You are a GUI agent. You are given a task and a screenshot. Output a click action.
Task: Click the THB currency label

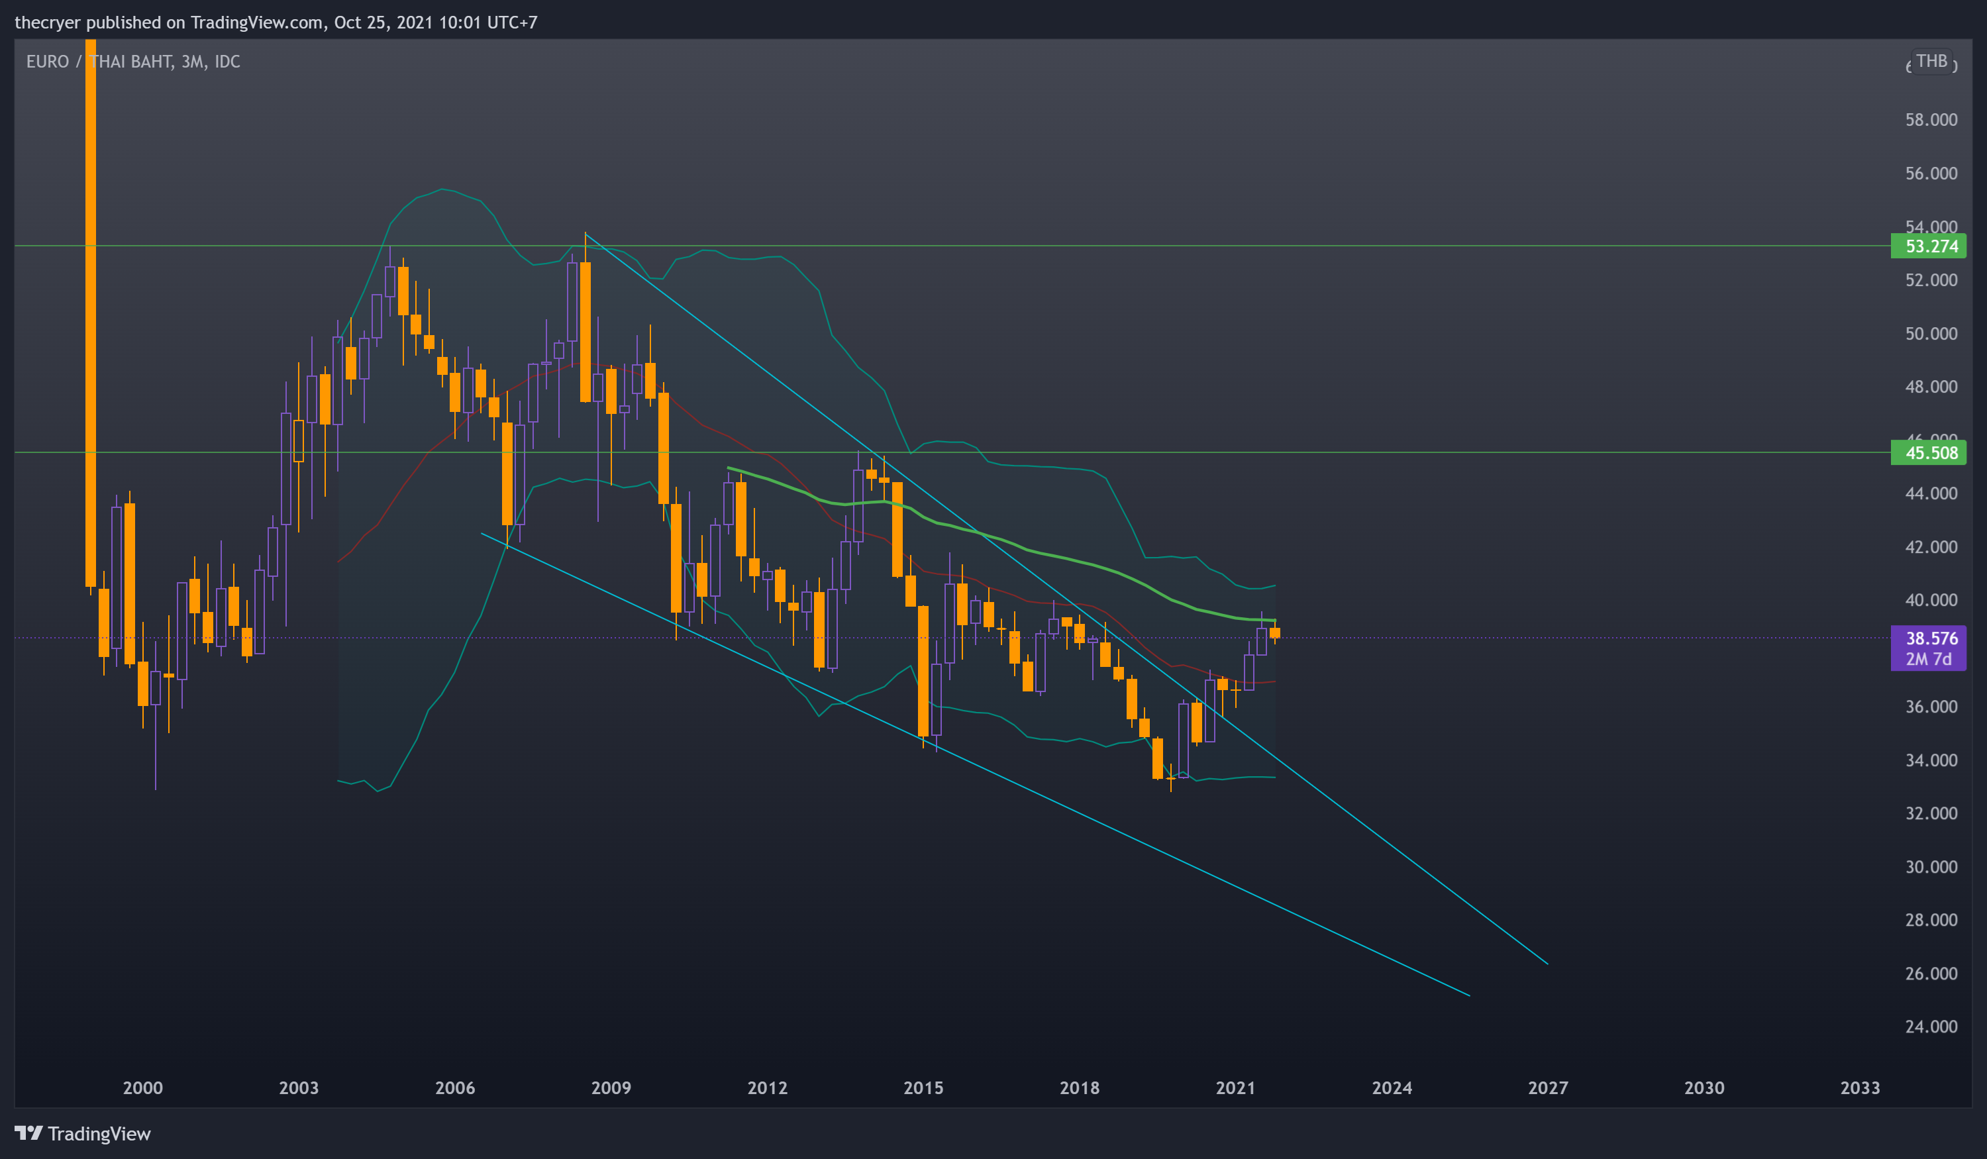click(1931, 61)
